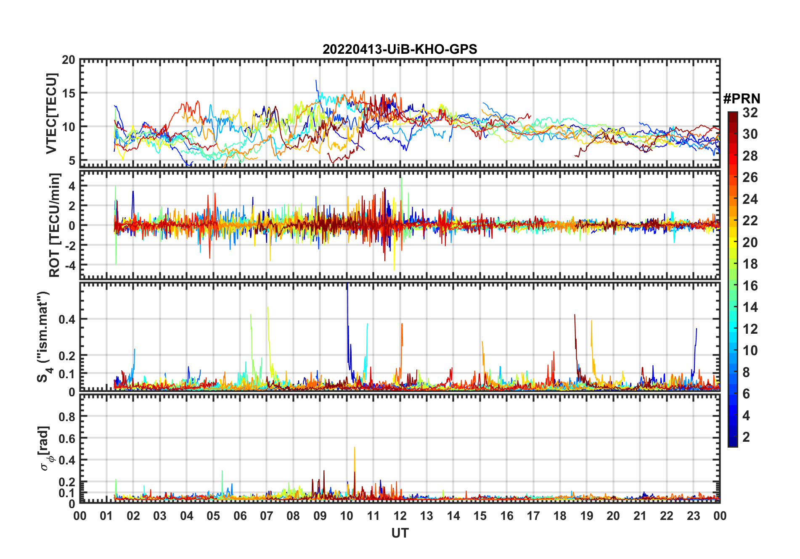Click UT axis tick label 01
Screen dimensions: 800x559
point(106,516)
